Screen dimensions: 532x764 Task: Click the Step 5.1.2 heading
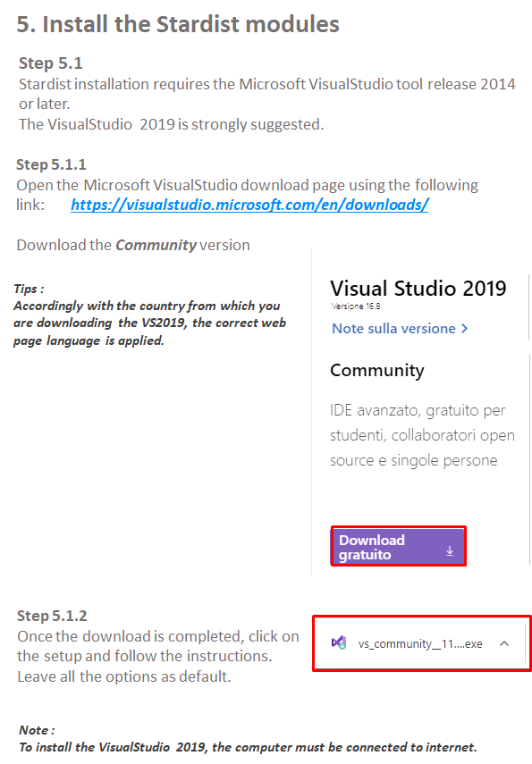[x=52, y=616]
